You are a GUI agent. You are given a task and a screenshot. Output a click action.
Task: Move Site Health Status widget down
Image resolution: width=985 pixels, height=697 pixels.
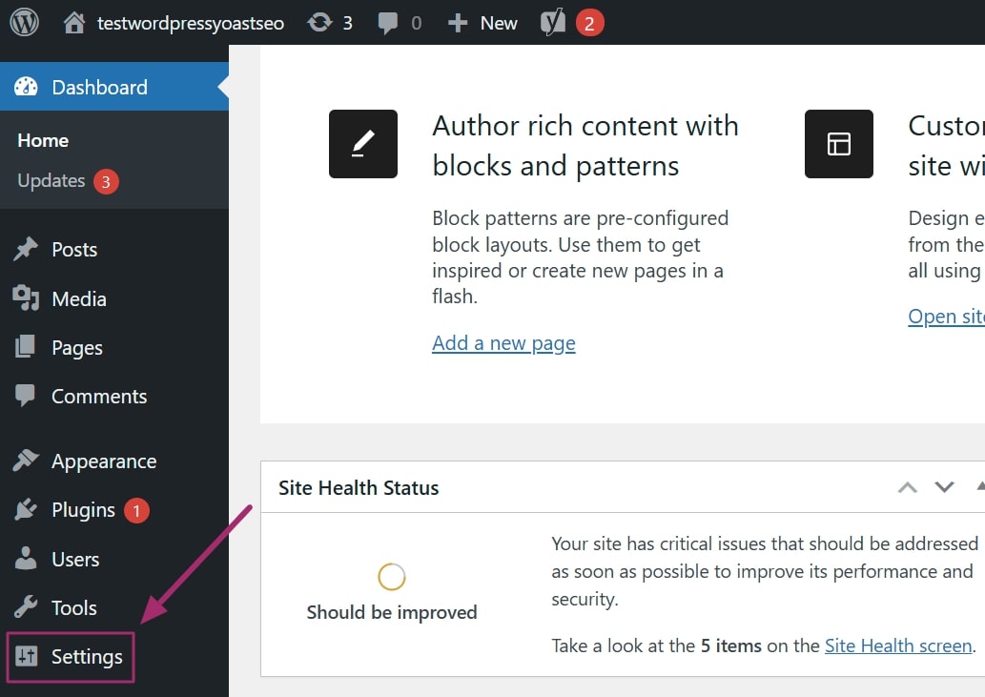944,487
